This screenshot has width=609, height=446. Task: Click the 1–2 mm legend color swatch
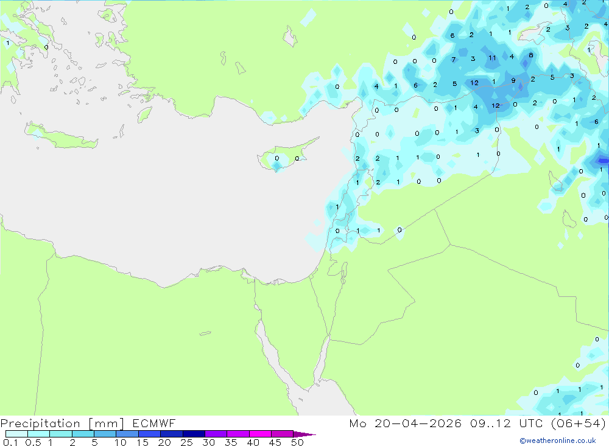coord(61,434)
